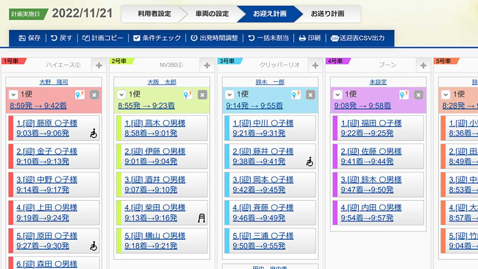
Task: Click the 戻す undo toolbar button
Action: tap(61, 38)
